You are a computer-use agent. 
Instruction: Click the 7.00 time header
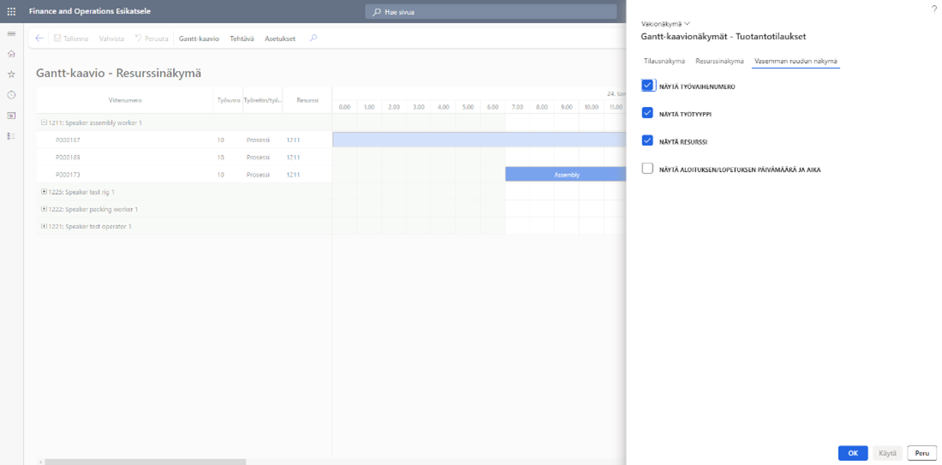[x=517, y=107]
